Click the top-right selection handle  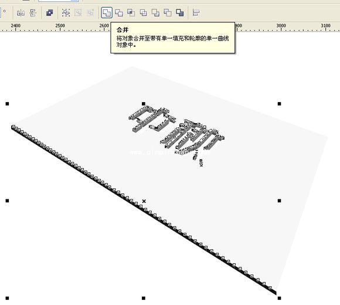click(279, 104)
